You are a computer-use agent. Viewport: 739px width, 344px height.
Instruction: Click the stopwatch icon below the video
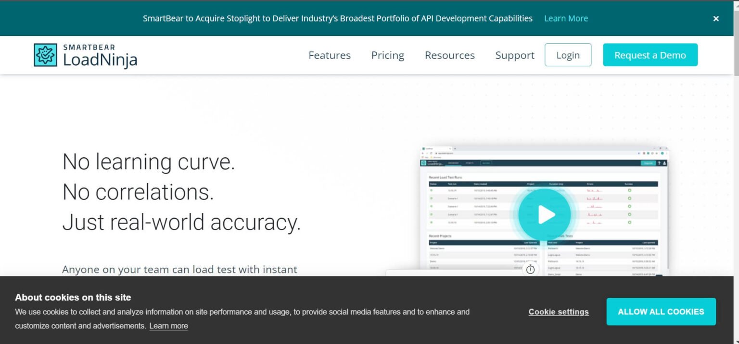click(x=530, y=269)
